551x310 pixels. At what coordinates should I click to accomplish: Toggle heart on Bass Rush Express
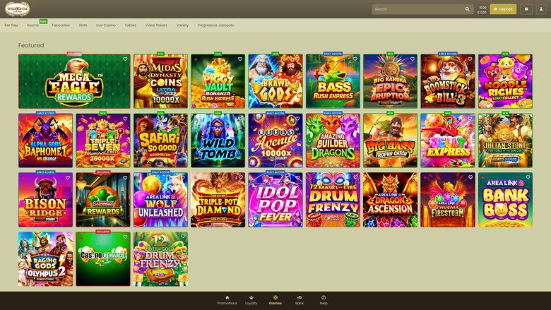pyautogui.click(x=355, y=59)
